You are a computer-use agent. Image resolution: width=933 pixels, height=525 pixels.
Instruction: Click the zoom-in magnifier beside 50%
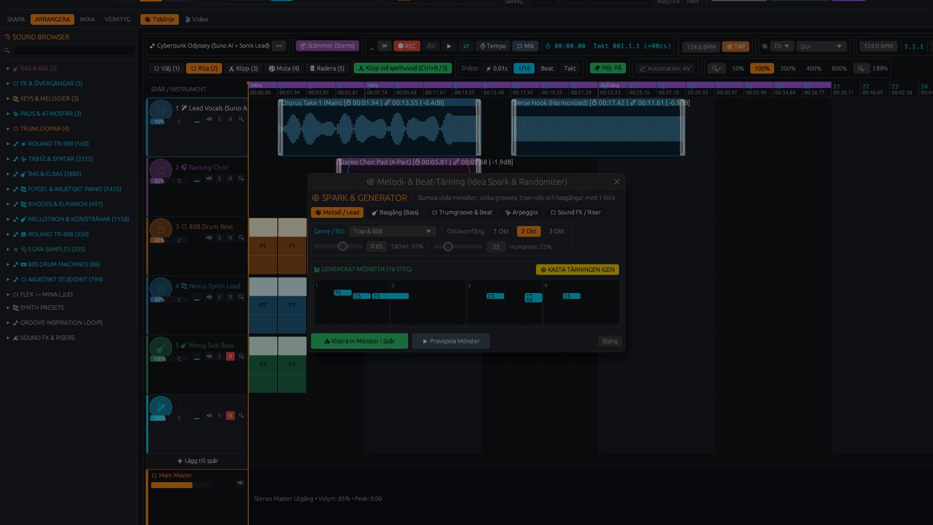pyautogui.click(x=717, y=68)
